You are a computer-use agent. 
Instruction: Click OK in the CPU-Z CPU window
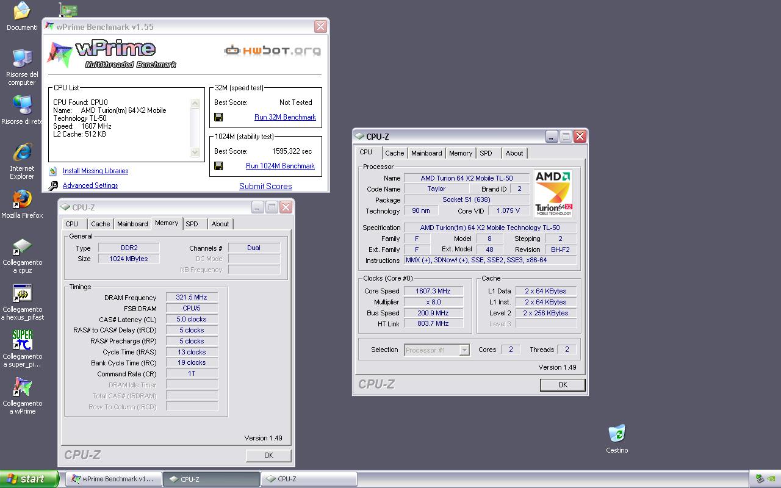563,385
